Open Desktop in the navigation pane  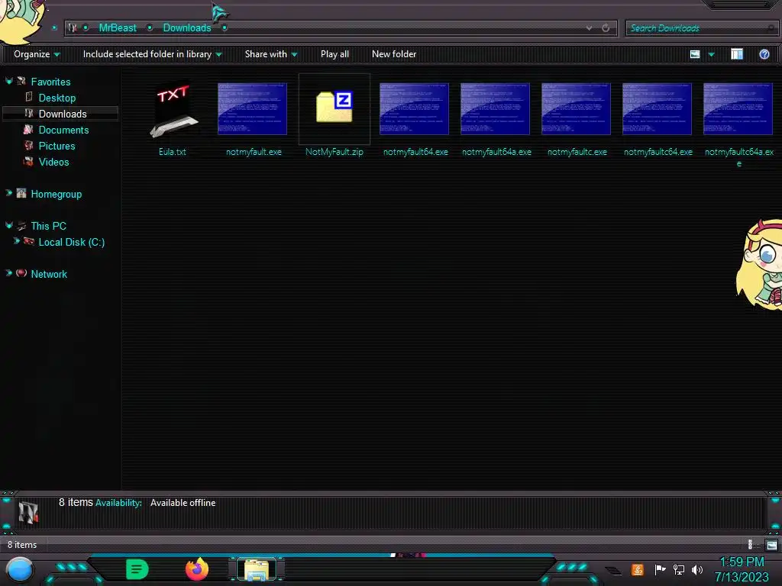pos(57,98)
